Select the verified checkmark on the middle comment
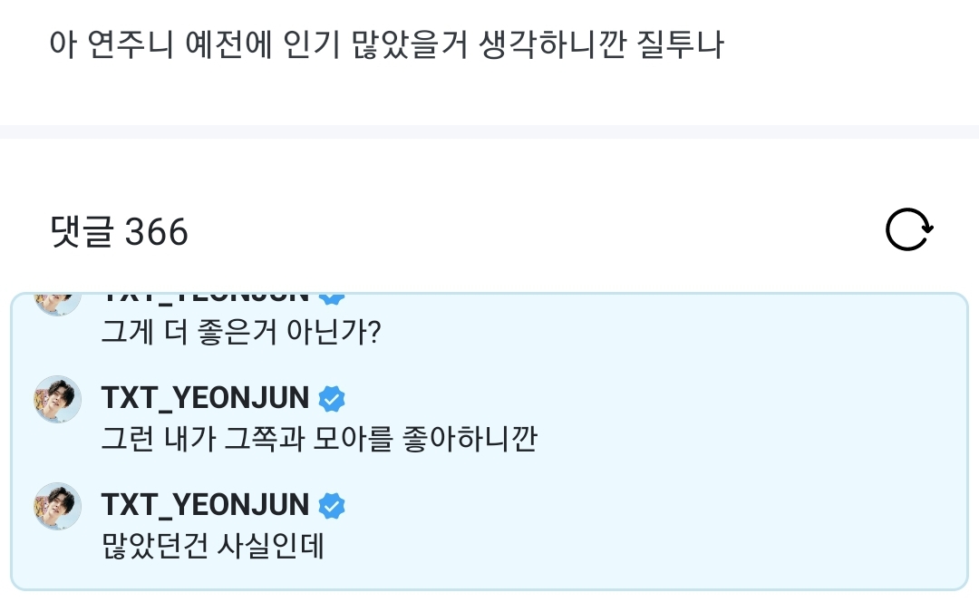This screenshot has width=979, height=612. coord(333,398)
